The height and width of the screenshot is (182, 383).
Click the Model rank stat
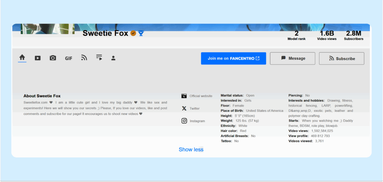pyautogui.click(x=296, y=35)
